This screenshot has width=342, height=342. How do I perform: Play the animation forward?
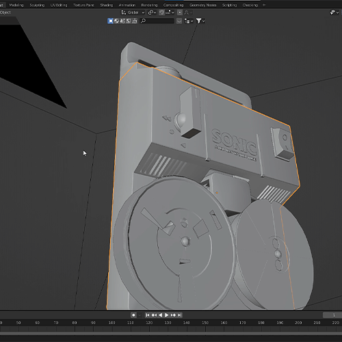pos(167,315)
